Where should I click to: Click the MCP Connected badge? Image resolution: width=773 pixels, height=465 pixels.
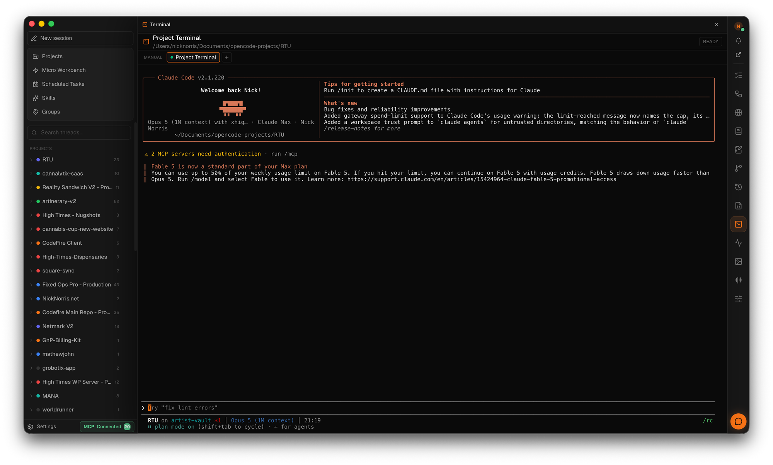(x=107, y=426)
